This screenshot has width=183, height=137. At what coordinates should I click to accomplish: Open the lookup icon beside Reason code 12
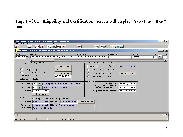[40, 87]
